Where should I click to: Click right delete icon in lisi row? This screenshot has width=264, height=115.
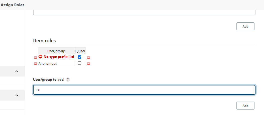click(88, 58)
